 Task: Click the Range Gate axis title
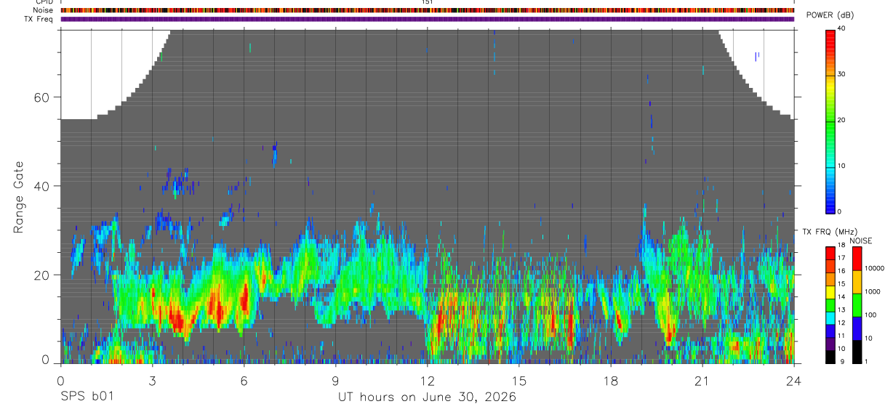tap(17, 197)
